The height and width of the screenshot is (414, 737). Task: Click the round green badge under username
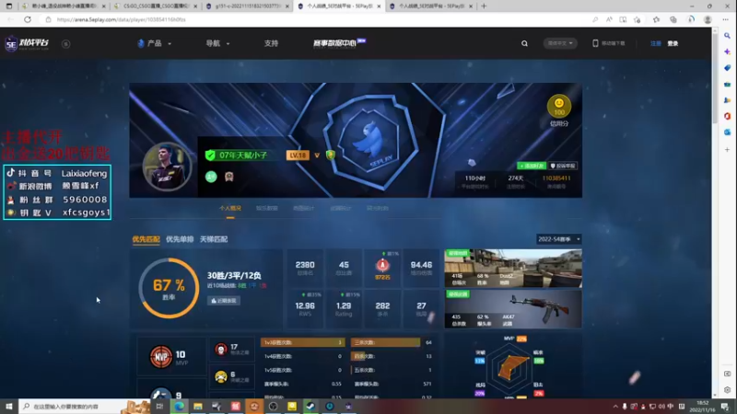(211, 177)
